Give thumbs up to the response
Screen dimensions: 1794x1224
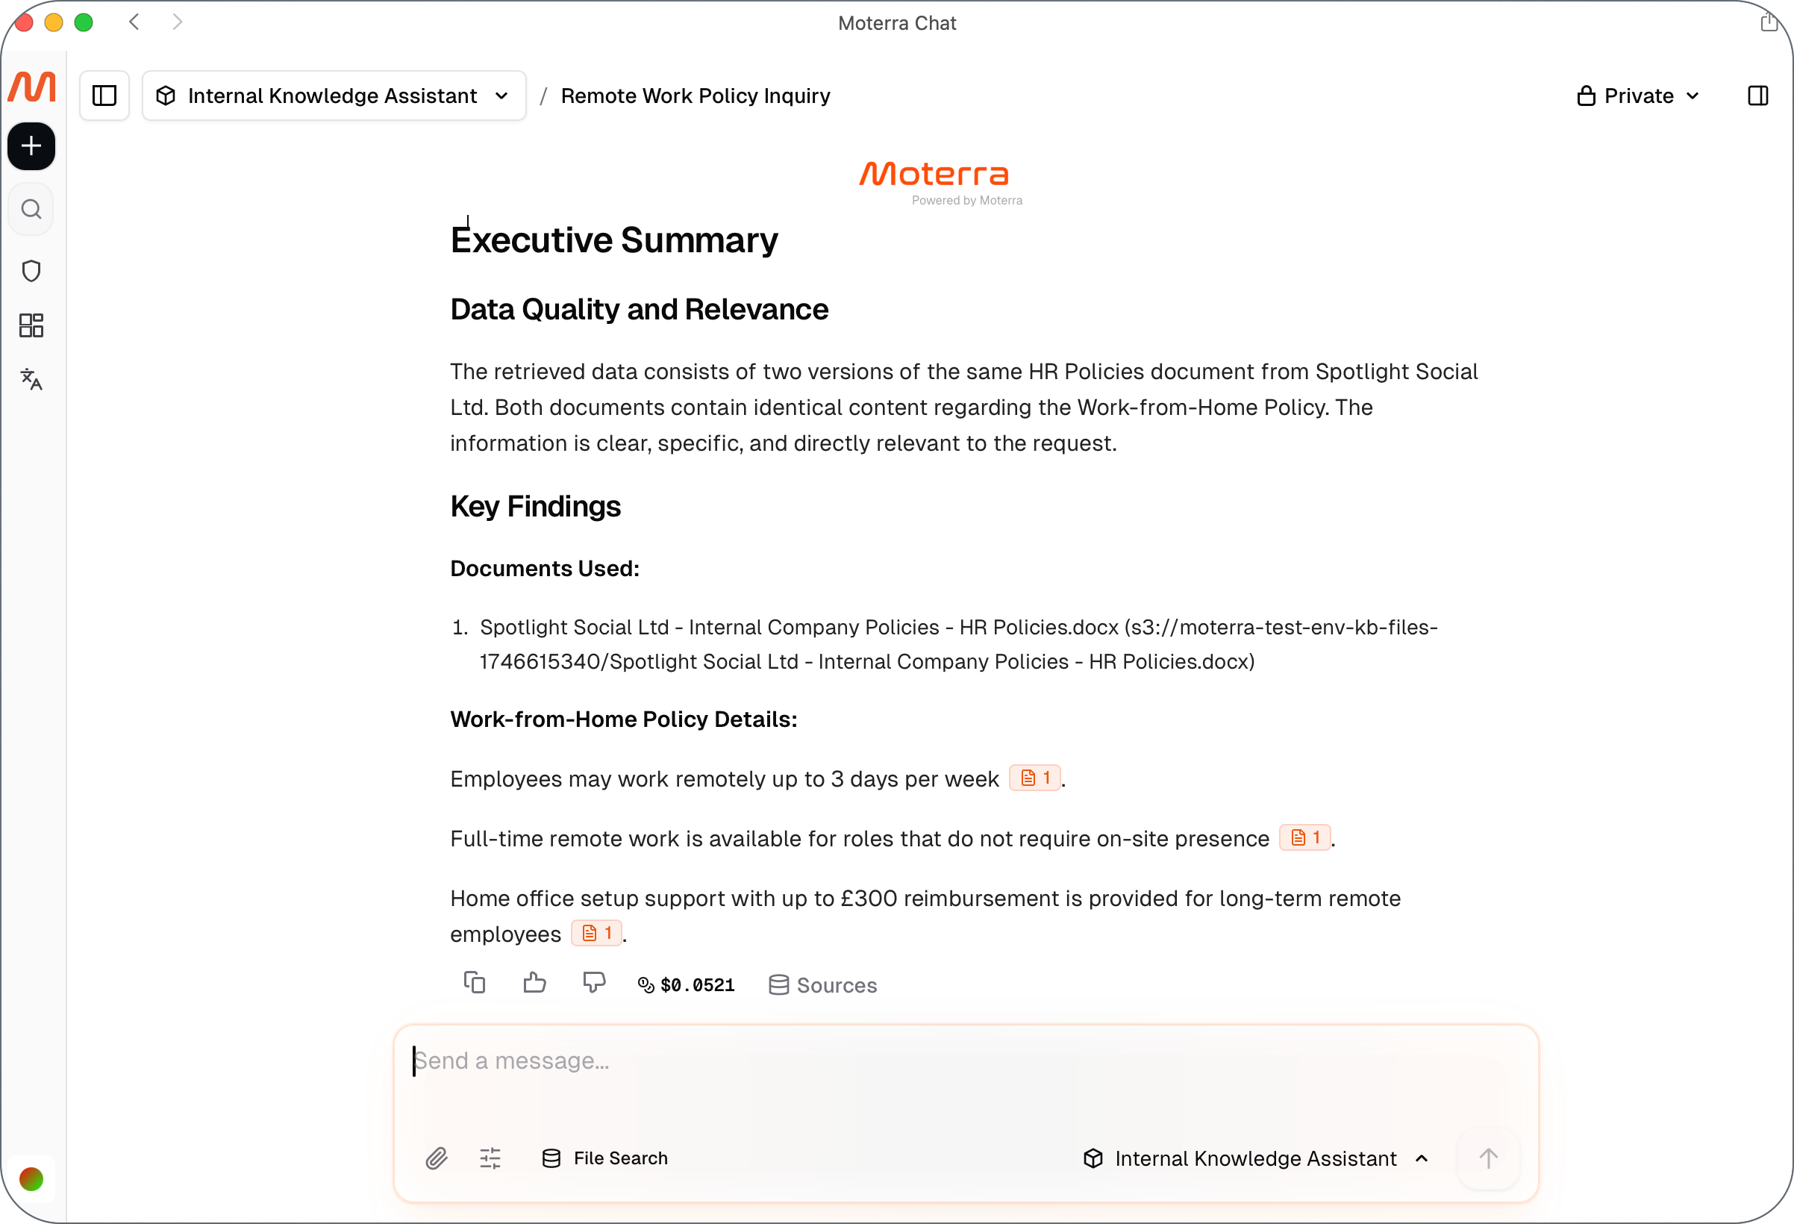click(535, 983)
